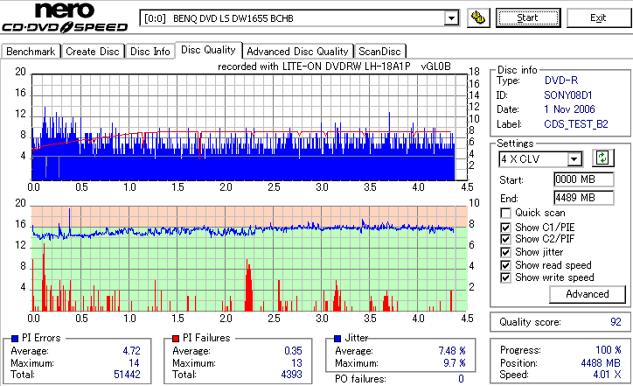Click PI Errors average 4.72
This screenshot has height=386, width=633.
point(132,351)
